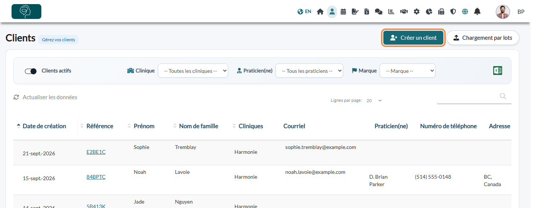Viewport: 536px width, 208px height.
Task: Sort by Nom de famille column
Action: click(198, 126)
